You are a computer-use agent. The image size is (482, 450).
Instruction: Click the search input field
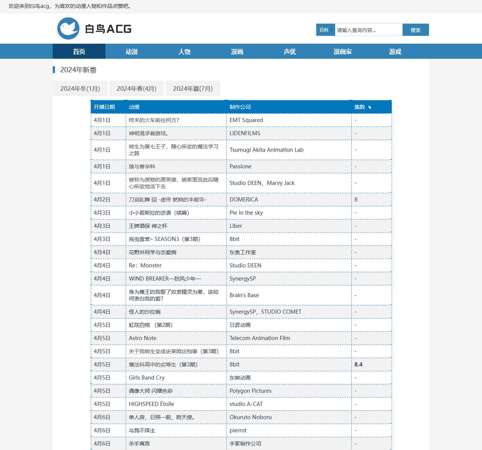(x=368, y=30)
